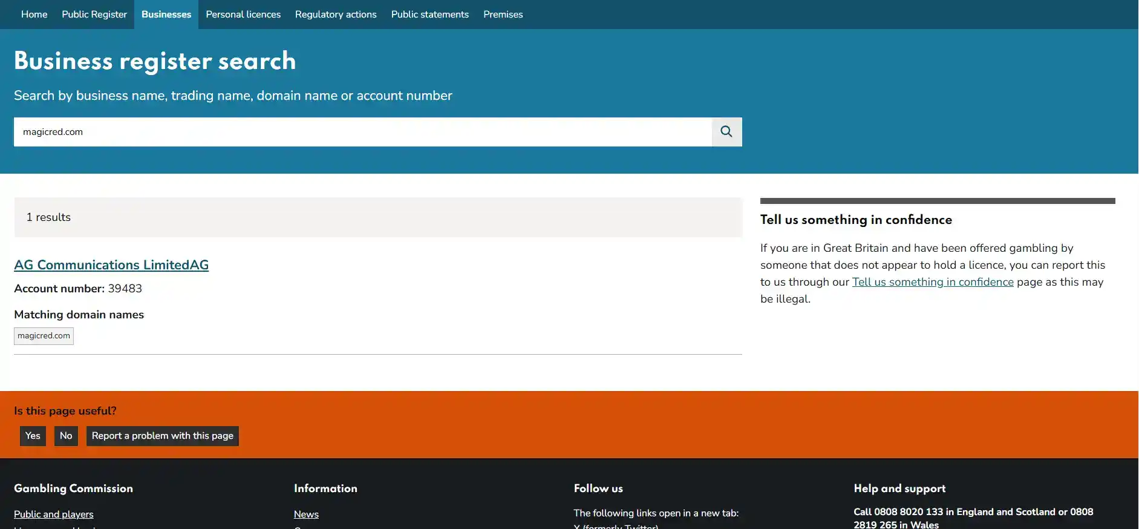The height and width of the screenshot is (529, 1139).
Task: Select the Gambling Commission footer heading
Action: point(73,488)
